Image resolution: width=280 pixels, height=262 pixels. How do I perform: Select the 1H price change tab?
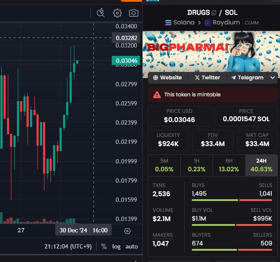click(x=197, y=165)
